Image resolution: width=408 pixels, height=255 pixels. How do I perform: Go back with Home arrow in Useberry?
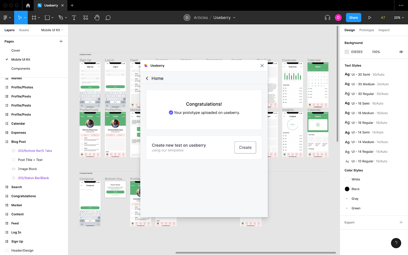[147, 78]
